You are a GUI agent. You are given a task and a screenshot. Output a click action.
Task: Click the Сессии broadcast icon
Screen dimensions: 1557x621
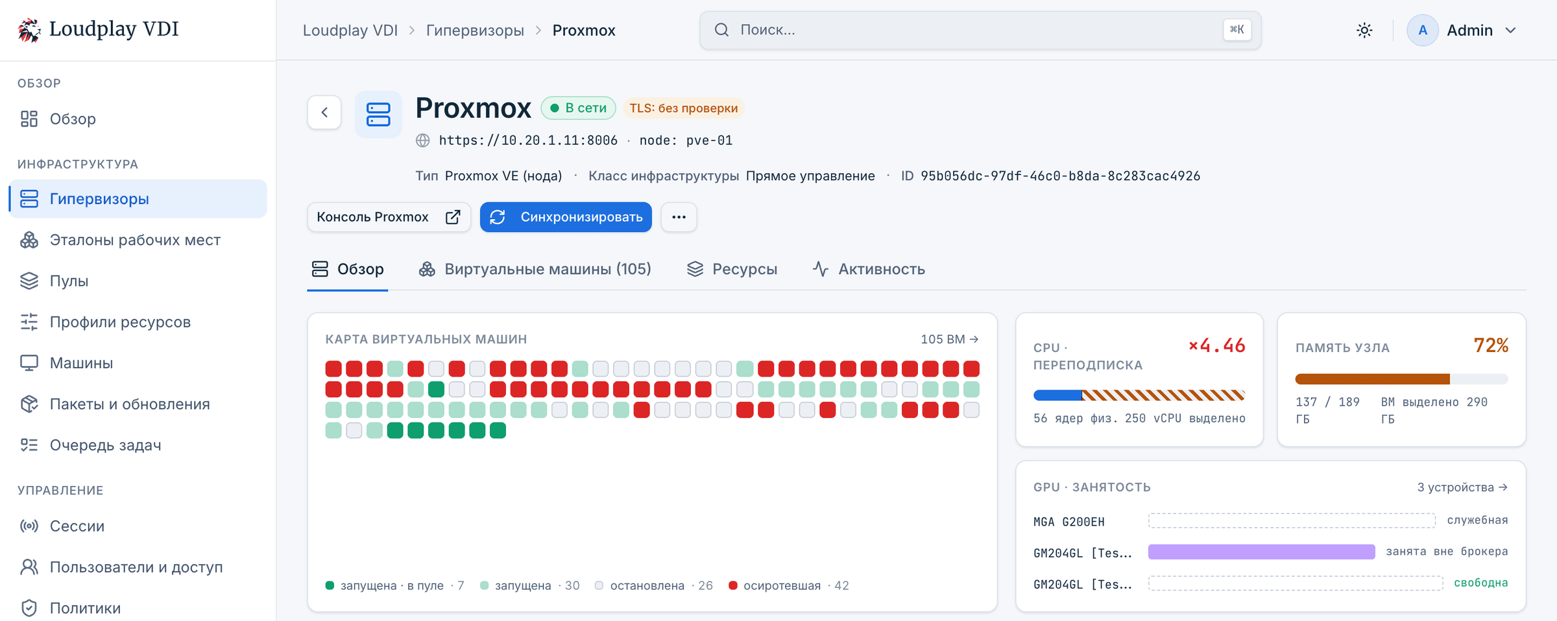(x=29, y=526)
